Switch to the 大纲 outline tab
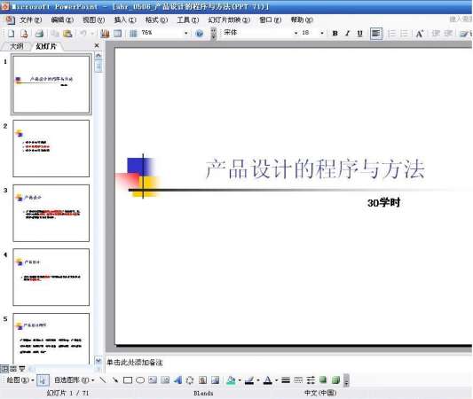The height and width of the screenshot is (399, 473). click(x=16, y=46)
